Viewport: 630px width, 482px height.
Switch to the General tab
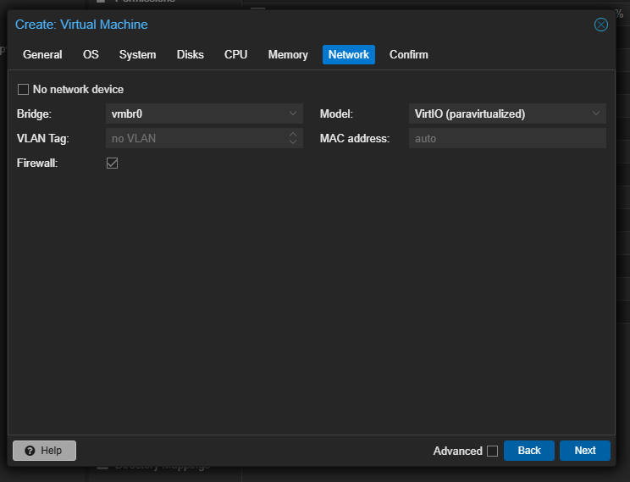tap(42, 55)
